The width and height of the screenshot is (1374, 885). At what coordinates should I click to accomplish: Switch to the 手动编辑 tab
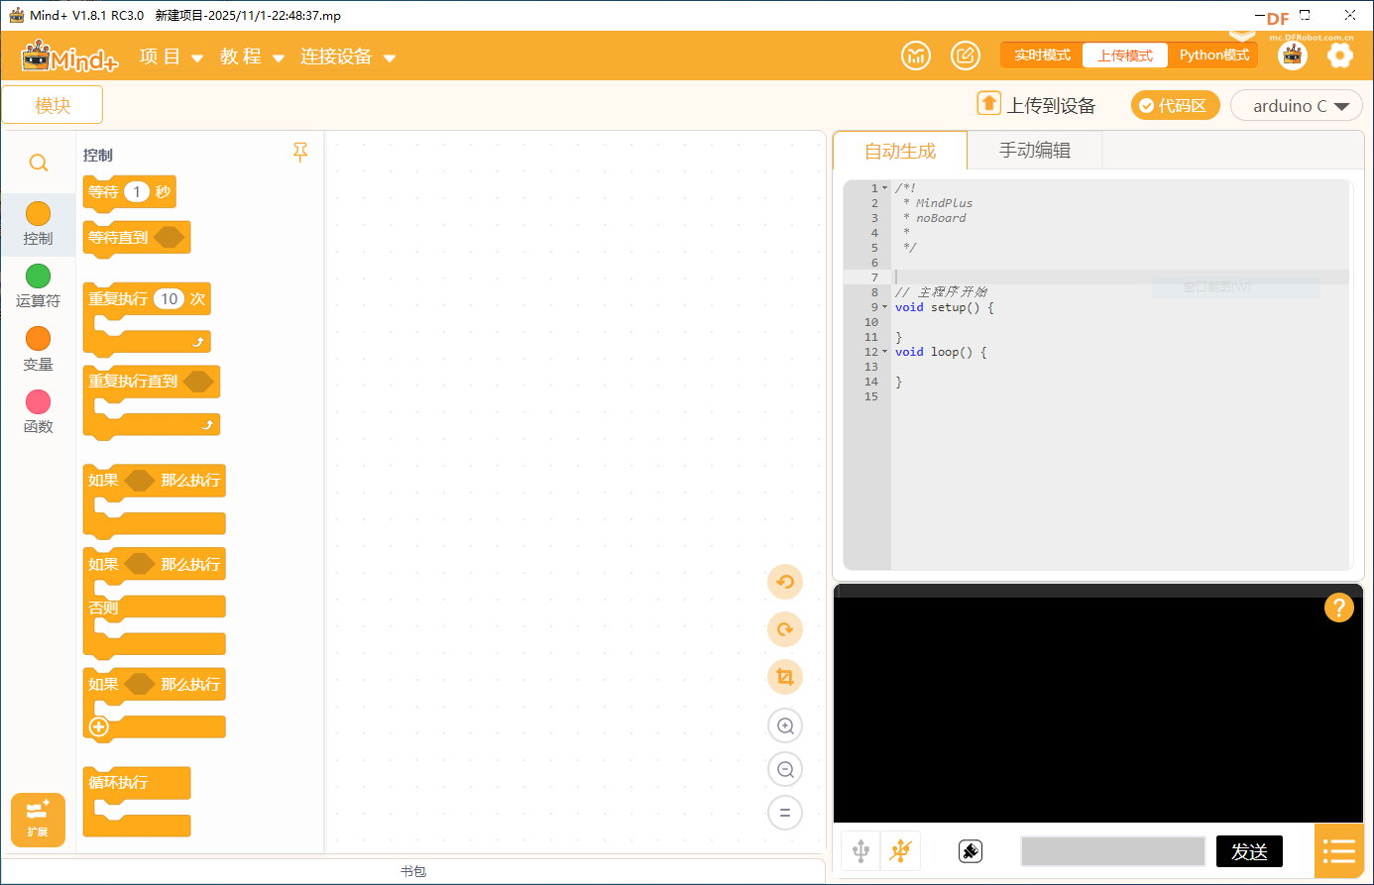click(1034, 151)
